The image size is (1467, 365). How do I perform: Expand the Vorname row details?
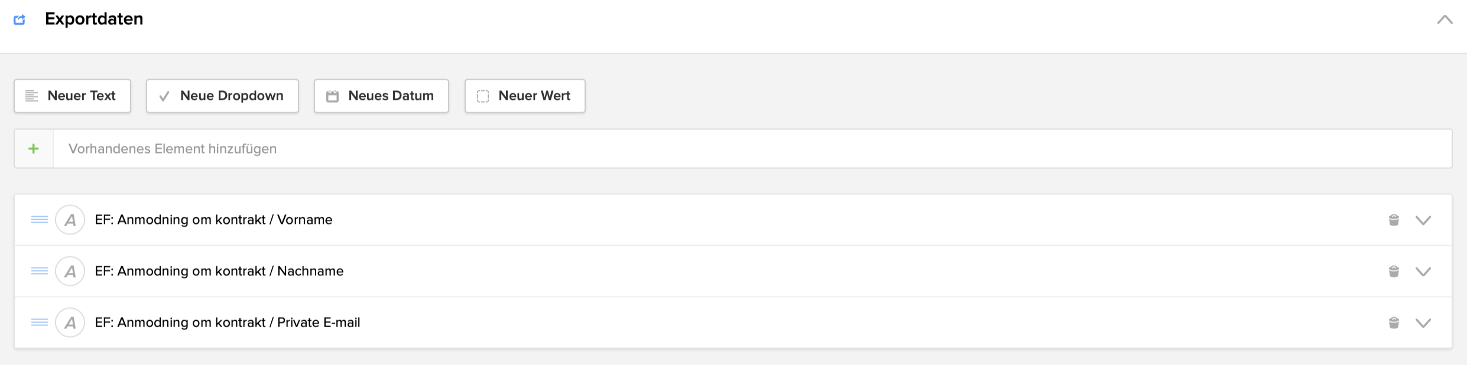[x=1423, y=220]
